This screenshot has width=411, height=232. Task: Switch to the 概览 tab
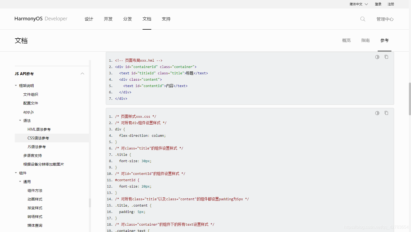pos(346,40)
